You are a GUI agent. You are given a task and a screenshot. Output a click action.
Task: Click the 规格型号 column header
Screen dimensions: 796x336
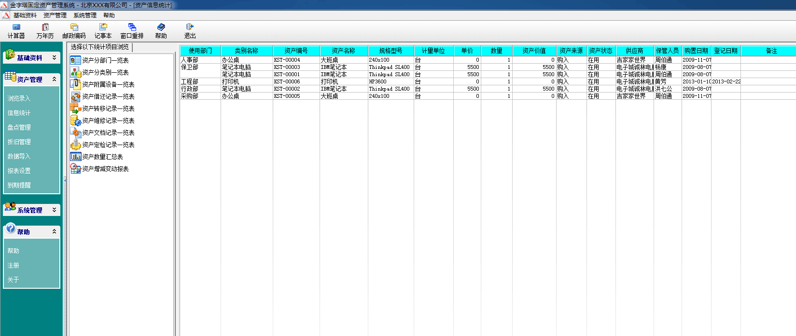[391, 51]
